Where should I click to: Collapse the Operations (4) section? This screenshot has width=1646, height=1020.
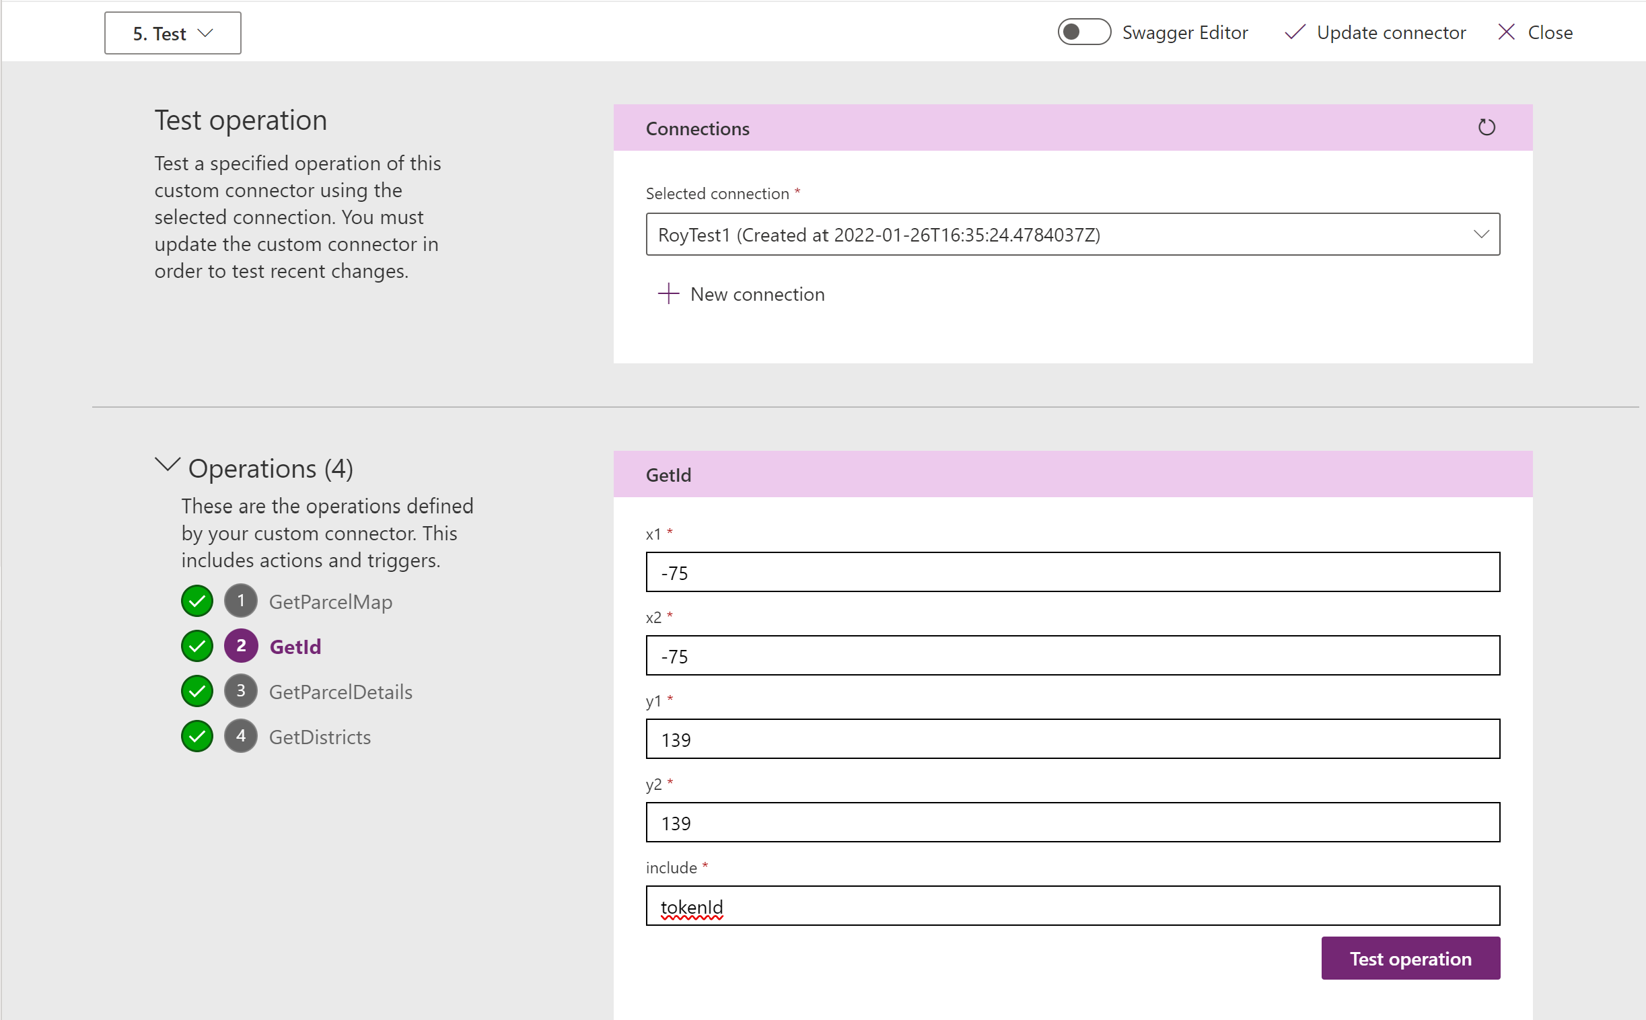168,466
